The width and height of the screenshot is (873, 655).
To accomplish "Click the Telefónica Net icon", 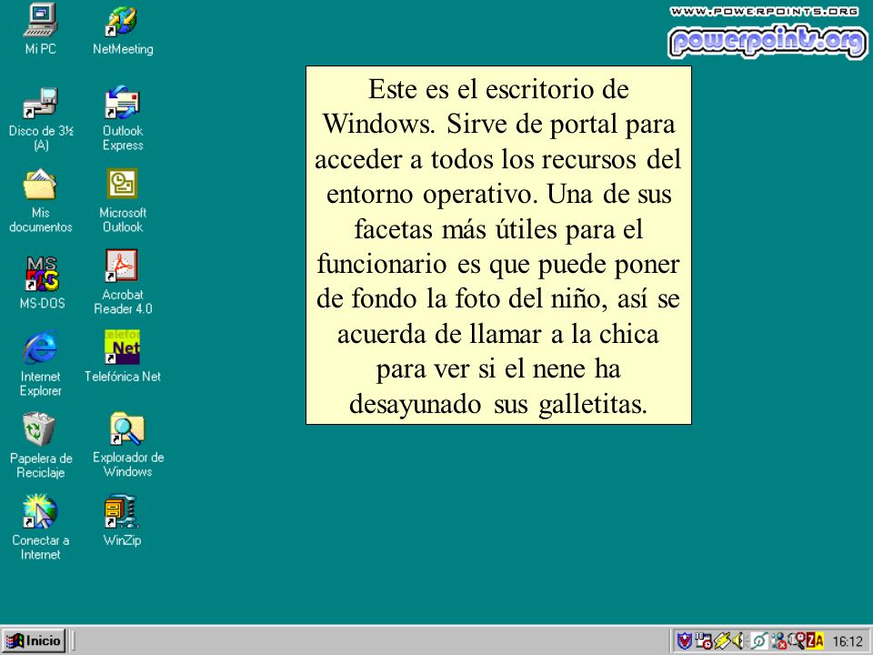I will click(x=123, y=357).
